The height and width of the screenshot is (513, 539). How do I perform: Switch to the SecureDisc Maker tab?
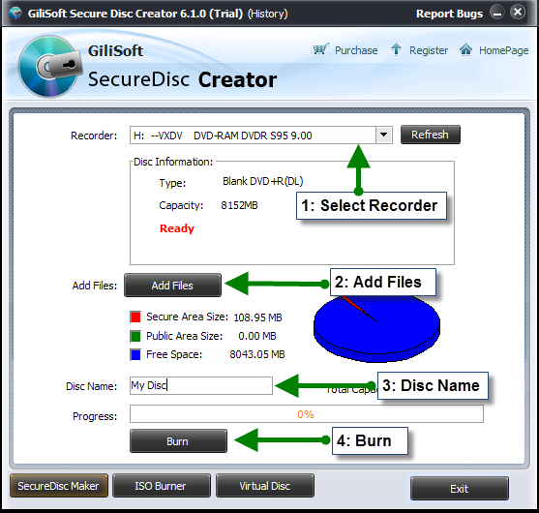(59, 486)
